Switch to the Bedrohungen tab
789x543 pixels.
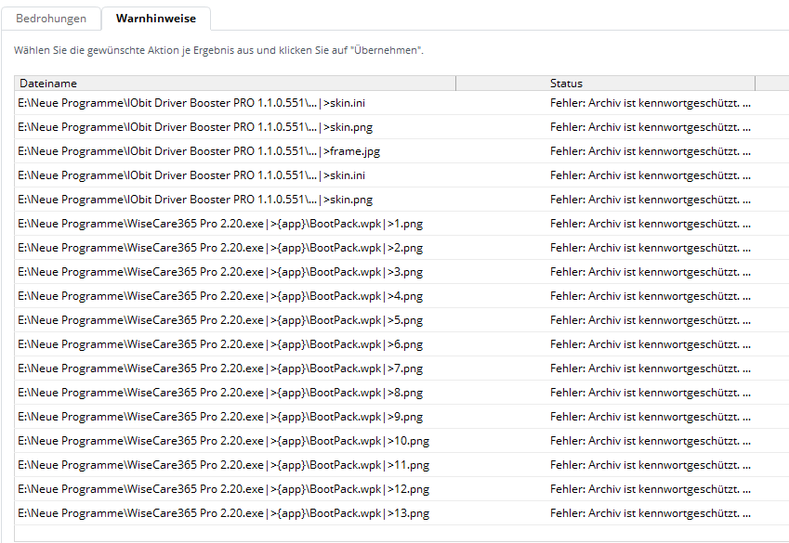point(51,19)
